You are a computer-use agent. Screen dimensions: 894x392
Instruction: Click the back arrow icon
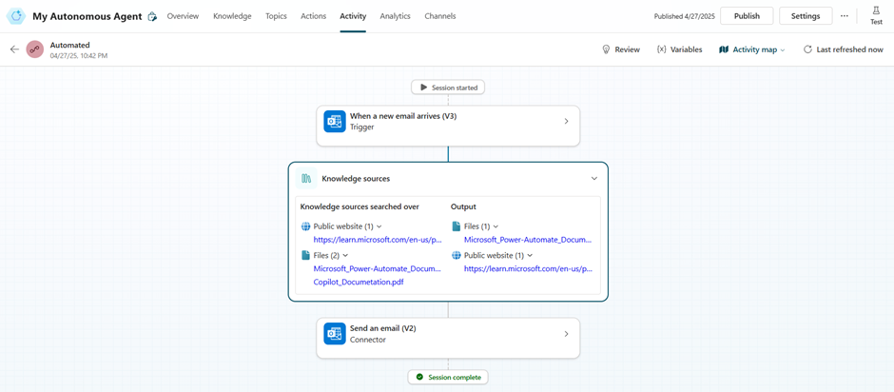(x=14, y=49)
